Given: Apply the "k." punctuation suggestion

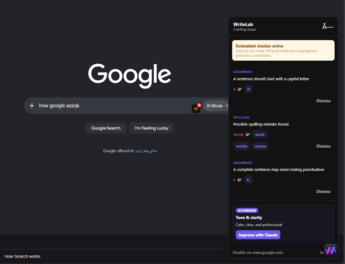Looking at the screenshot, I should click(249, 180).
